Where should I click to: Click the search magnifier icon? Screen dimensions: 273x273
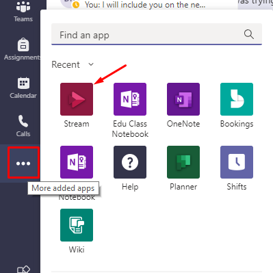pyautogui.click(x=249, y=35)
